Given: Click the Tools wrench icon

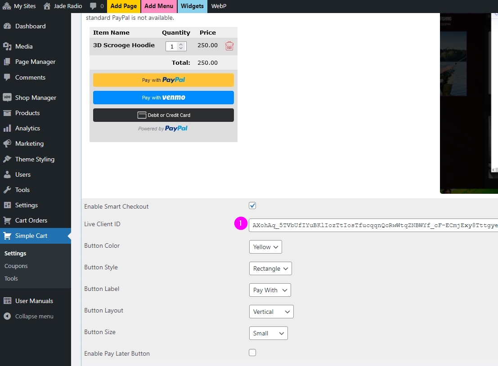Looking at the screenshot, I should 7,190.
